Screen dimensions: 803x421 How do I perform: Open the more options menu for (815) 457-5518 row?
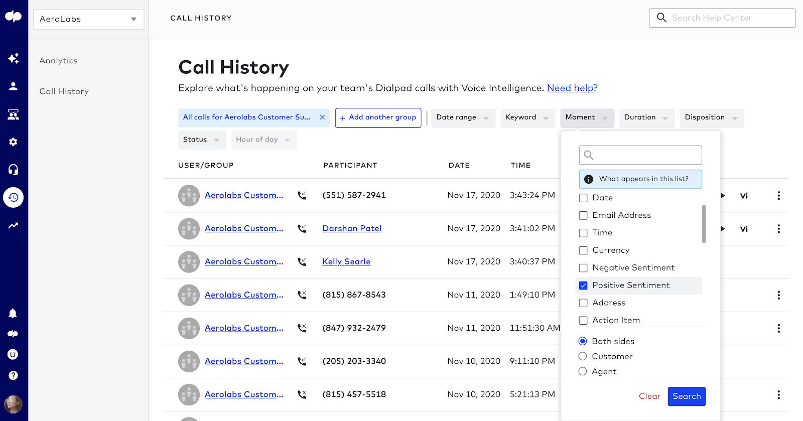(x=779, y=395)
